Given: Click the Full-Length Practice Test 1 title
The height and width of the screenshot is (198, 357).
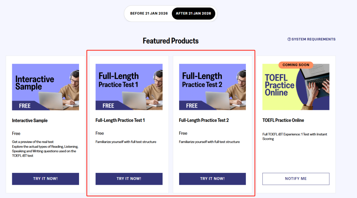Looking at the screenshot, I should click(120, 120).
